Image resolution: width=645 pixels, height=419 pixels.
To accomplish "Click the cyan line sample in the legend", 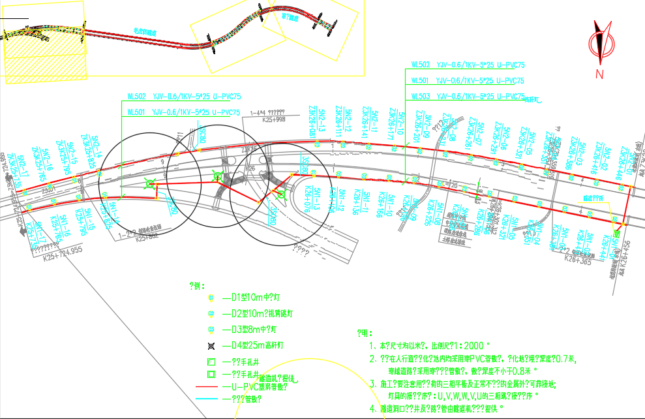I will point(208,399).
